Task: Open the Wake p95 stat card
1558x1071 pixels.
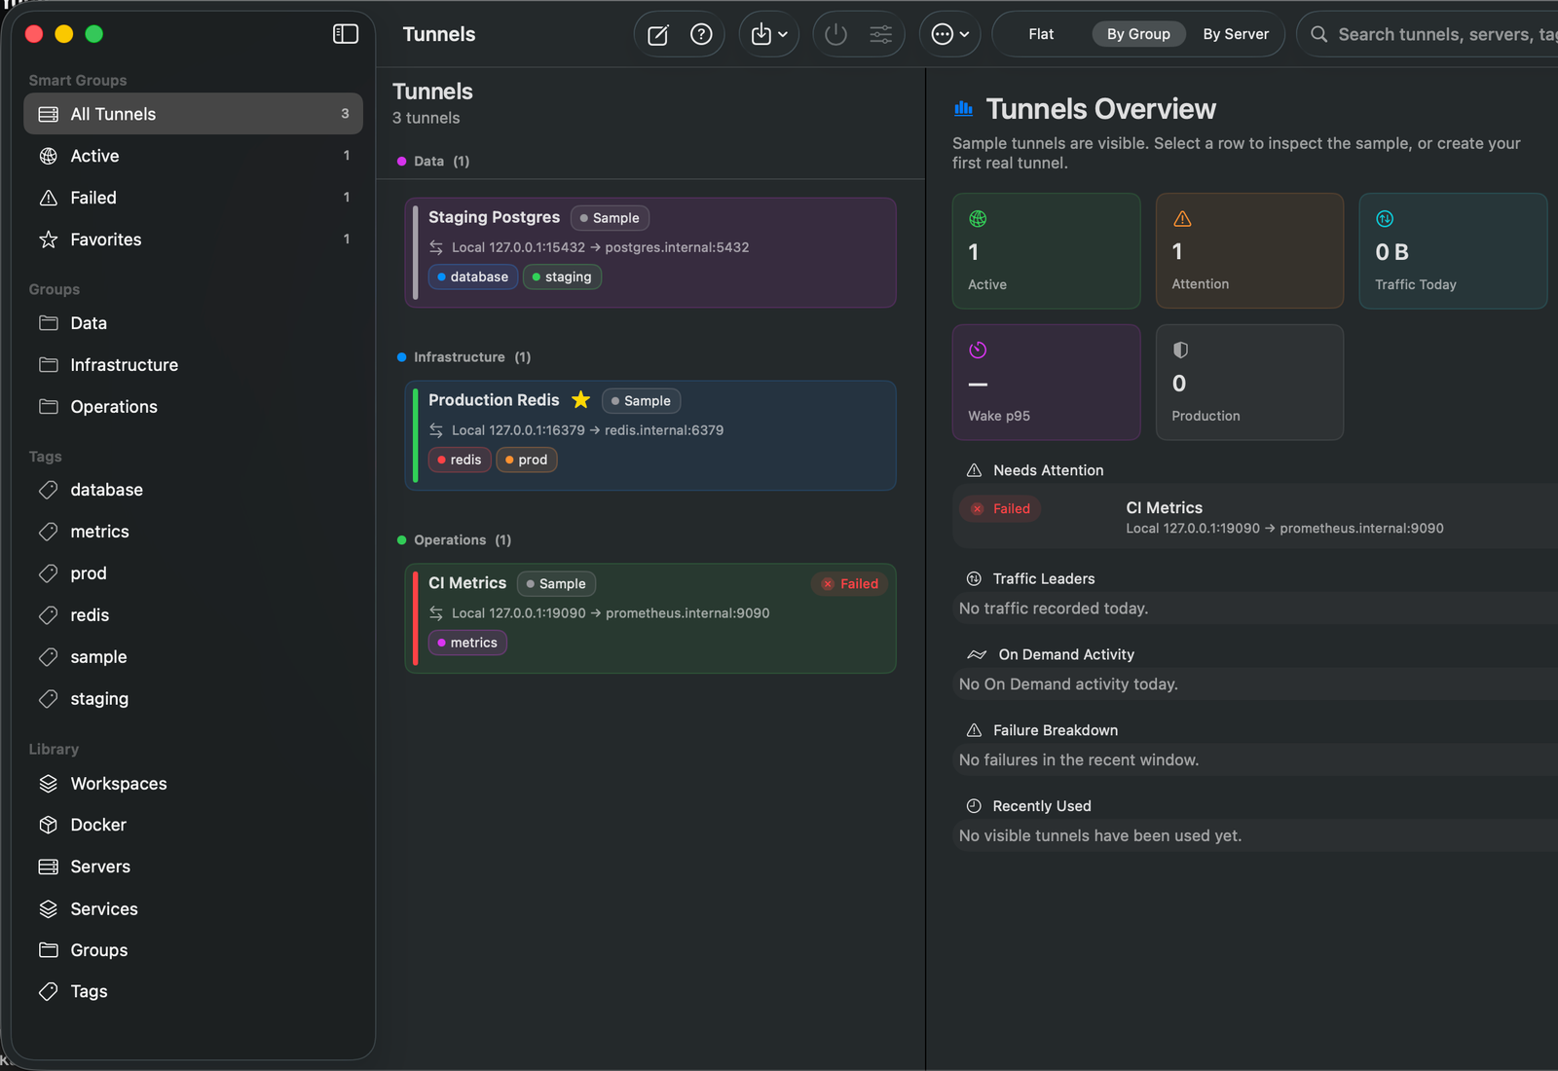Action: (x=1046, y=383)
